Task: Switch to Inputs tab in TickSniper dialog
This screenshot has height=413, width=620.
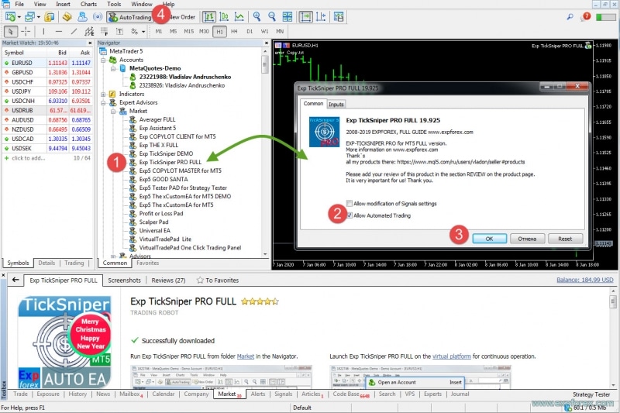Action: (336, 105)
